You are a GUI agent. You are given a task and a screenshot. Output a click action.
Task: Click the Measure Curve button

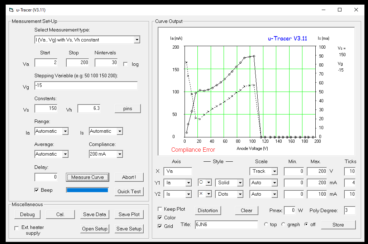(x=87, y=177)
